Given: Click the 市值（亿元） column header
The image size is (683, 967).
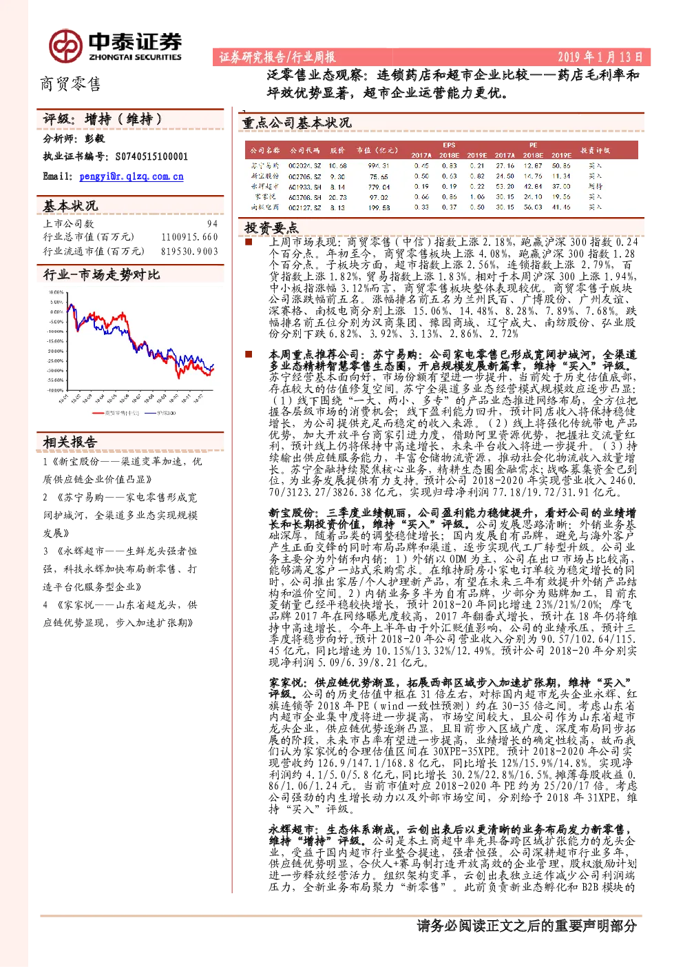Looking at the screenshot, I should (377, 150).
